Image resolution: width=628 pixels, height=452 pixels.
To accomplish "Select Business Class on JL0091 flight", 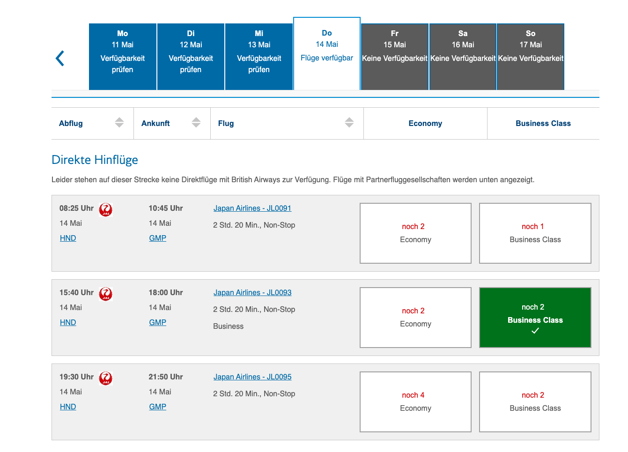I will pyautogui.click(x=535, y=233).
